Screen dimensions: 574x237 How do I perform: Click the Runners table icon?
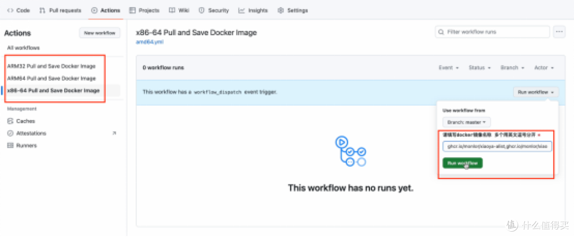[x=10, y=145]
